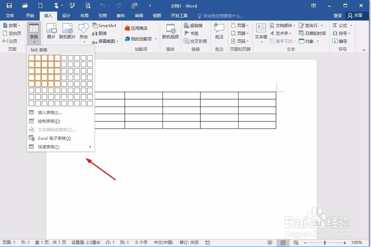
Task: Click the zoom in plus button
Action: [x=345, y=243]
